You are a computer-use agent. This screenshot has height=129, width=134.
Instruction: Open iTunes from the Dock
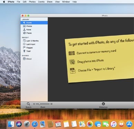point(113,124)
